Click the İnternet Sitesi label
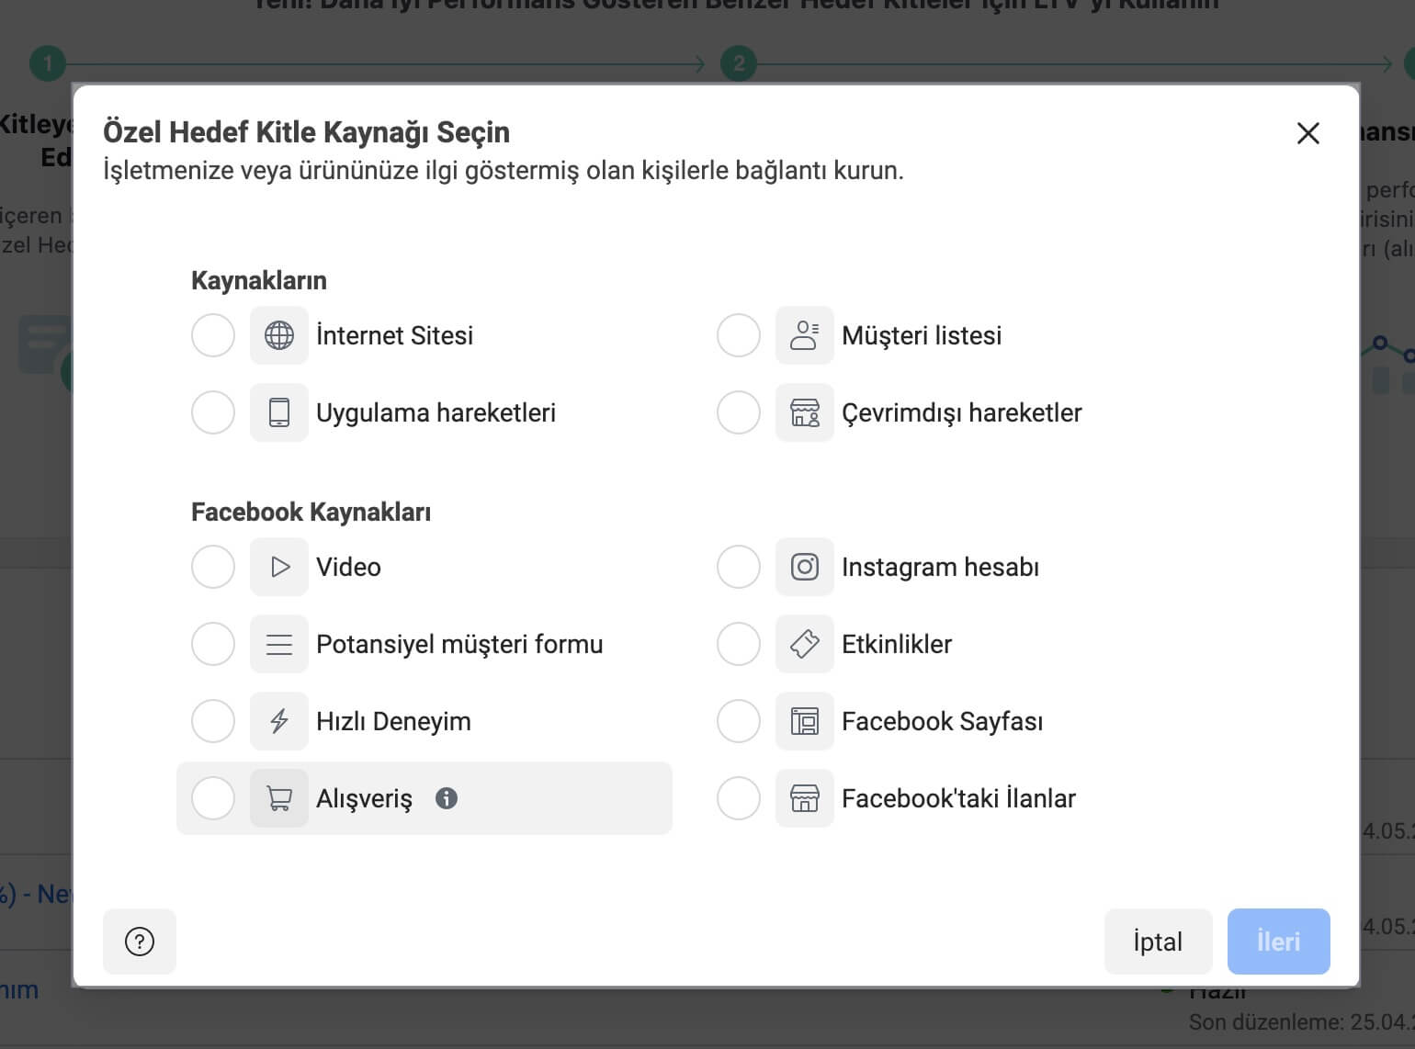The image size is (1415, 1049). (x=395, y=335)
